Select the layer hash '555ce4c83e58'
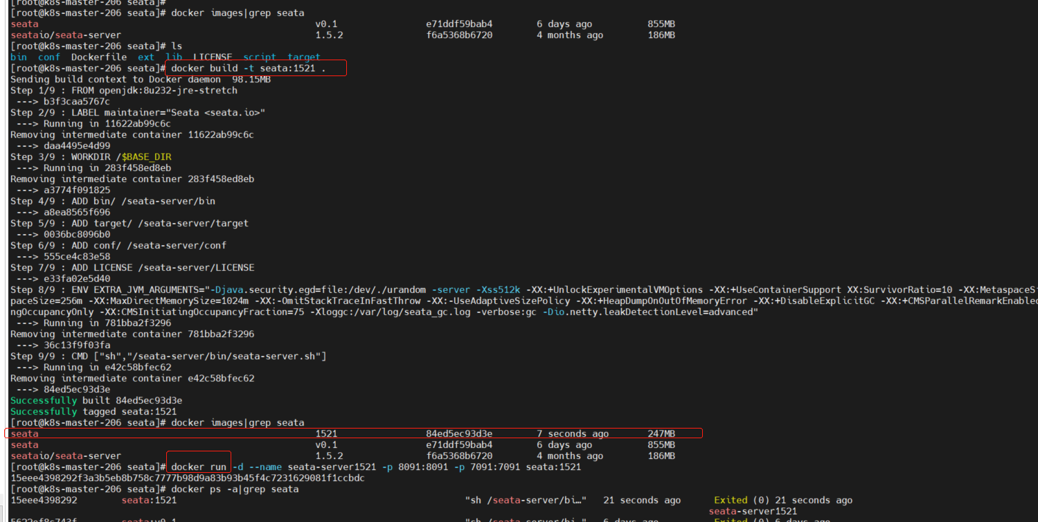This screenshot has width=1038, height=522. pyautogui.click(x=77, y=257)
